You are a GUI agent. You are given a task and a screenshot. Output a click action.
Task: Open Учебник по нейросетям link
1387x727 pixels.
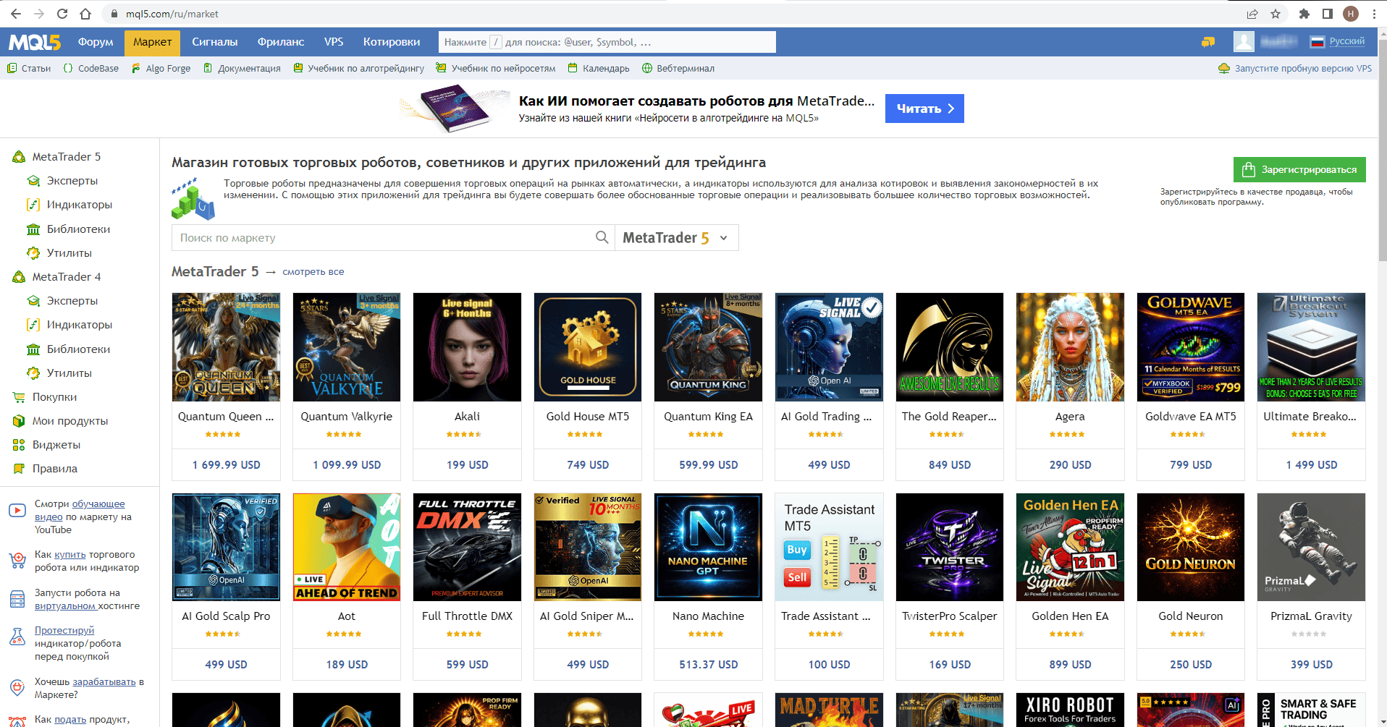[x=503, y=68]
